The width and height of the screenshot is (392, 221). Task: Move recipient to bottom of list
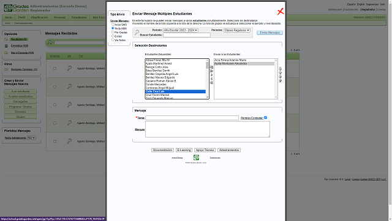pyautogui.click(x=281, y=80)
